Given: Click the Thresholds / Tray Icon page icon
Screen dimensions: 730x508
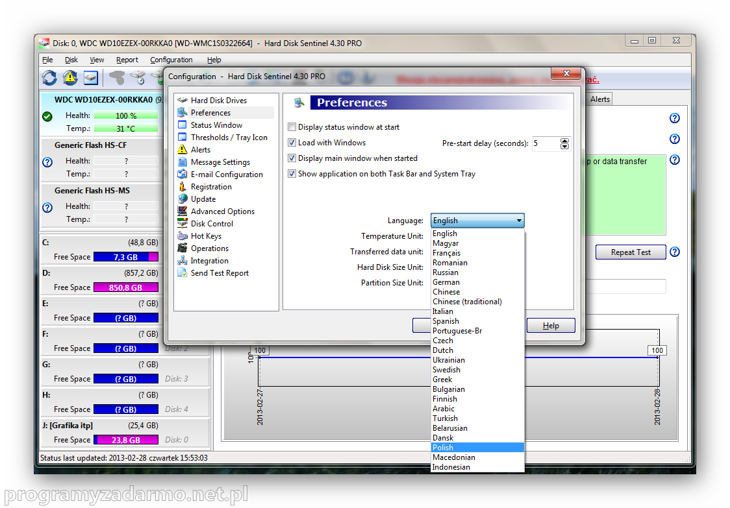Looking at the screenshot, I should click(x=182, y=138).
